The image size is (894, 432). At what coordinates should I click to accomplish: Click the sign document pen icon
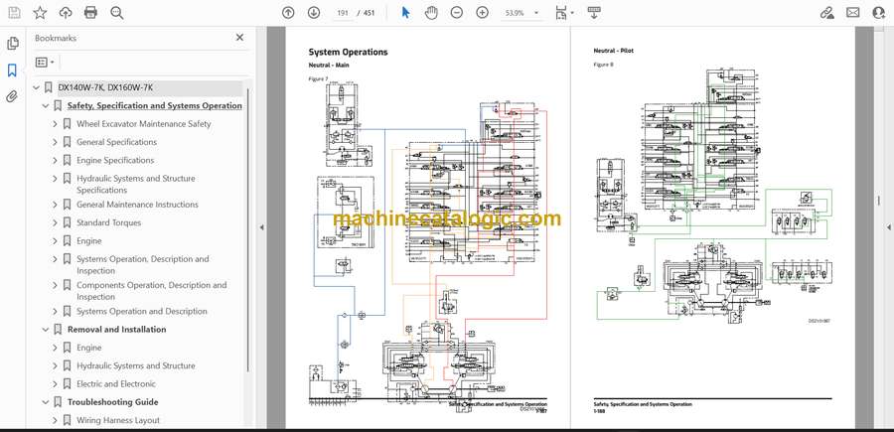826,13
